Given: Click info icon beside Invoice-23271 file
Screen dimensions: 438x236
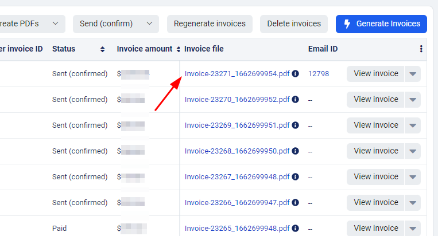Looking at the screenshot, I should point(296,74).
